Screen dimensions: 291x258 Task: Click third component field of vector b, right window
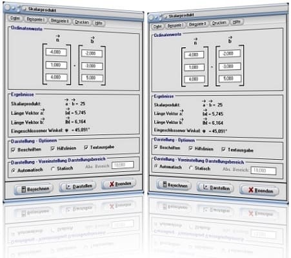(x=230, y=78)
